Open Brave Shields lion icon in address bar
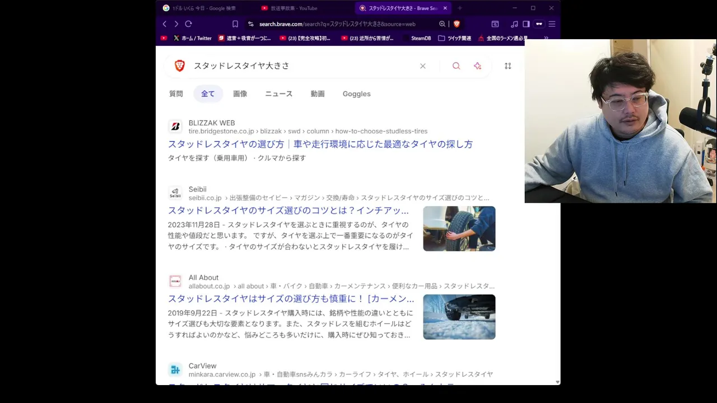This screenshot has width=717, height=403. click(x=457, y=24)
